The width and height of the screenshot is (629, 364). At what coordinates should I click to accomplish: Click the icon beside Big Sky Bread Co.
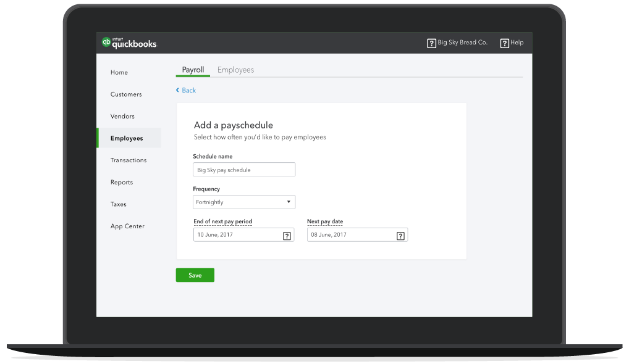[431, 43]
